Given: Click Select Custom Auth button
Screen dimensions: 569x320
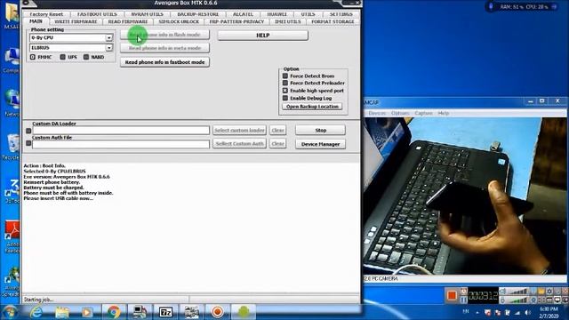Looking at the screenshot, I should click(239, 144).
